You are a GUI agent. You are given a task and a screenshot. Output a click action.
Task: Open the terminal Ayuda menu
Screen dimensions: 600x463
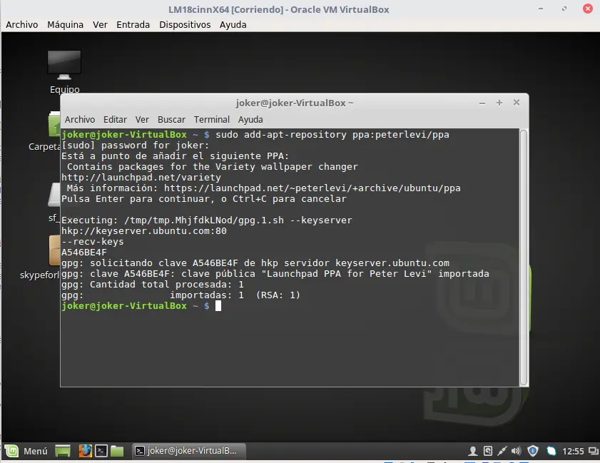[250, 120]
